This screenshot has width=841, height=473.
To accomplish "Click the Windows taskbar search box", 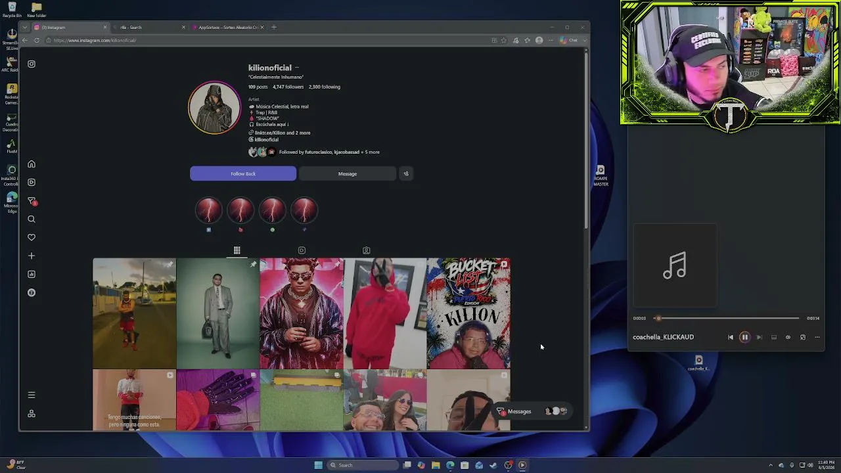I will tap(363, 465).
